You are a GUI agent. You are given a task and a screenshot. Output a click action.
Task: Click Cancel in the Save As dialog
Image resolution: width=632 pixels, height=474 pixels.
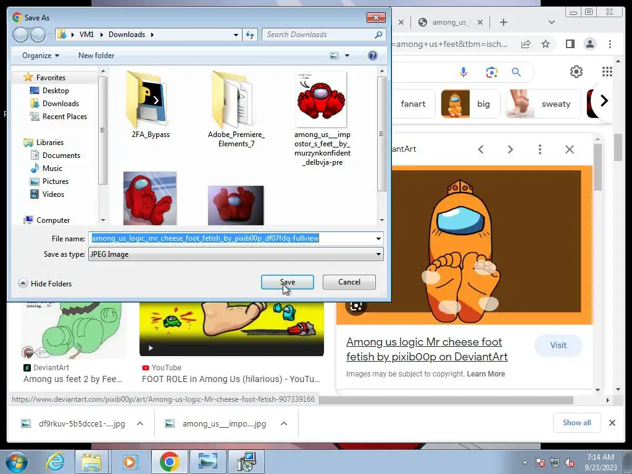coord(349,282)
